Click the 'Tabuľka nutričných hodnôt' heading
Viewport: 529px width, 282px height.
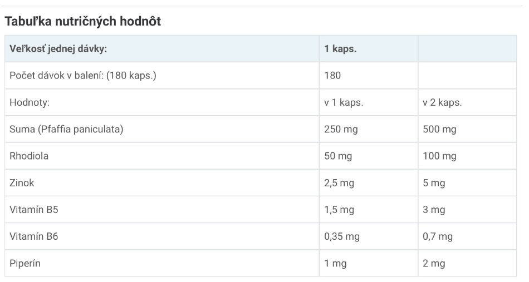(x=82, y=21)
